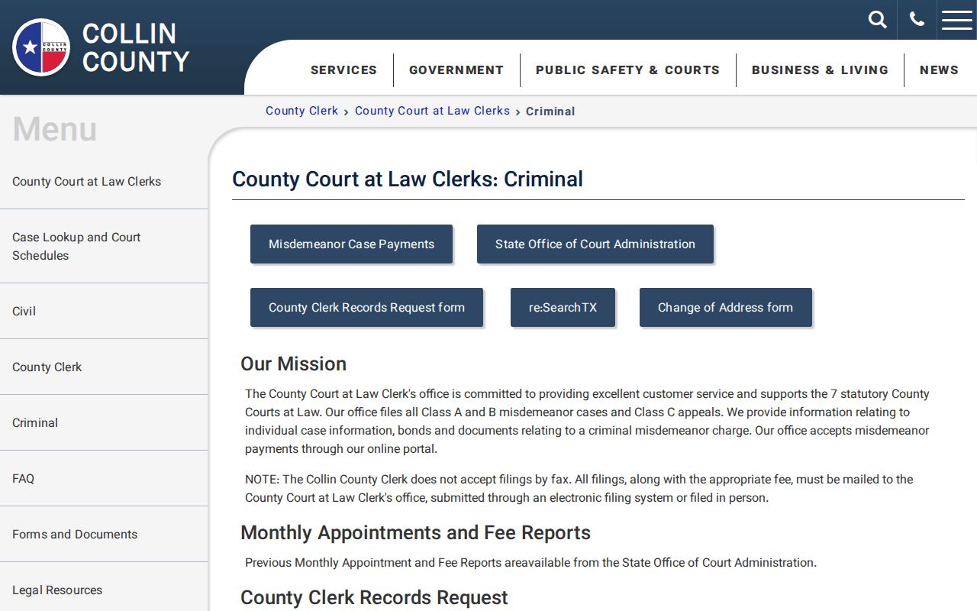Open State Office of Court Administration button
Screen dimensions: 977x611
point(595,244)
